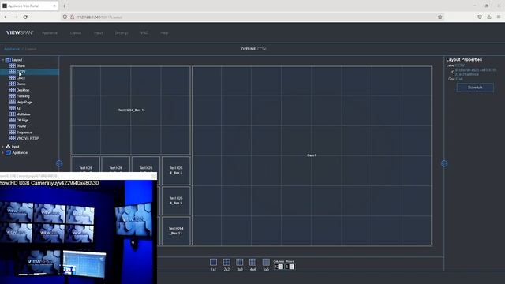
Task: Click the ProAV layout grid icon
Action: point(13,126)
